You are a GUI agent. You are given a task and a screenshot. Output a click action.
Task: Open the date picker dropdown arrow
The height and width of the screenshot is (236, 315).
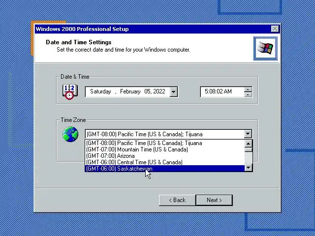click(174, 92)
